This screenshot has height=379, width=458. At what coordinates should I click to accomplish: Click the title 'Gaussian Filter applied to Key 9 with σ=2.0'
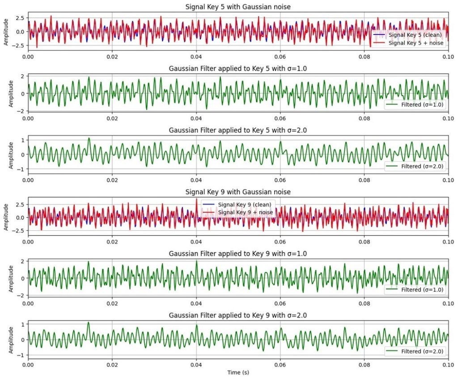pyautogui.click(x=238, y=316)
